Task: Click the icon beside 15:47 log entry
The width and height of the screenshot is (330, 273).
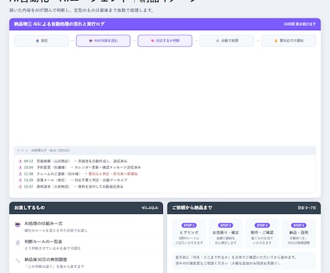Action: click(x=20, y=187)
